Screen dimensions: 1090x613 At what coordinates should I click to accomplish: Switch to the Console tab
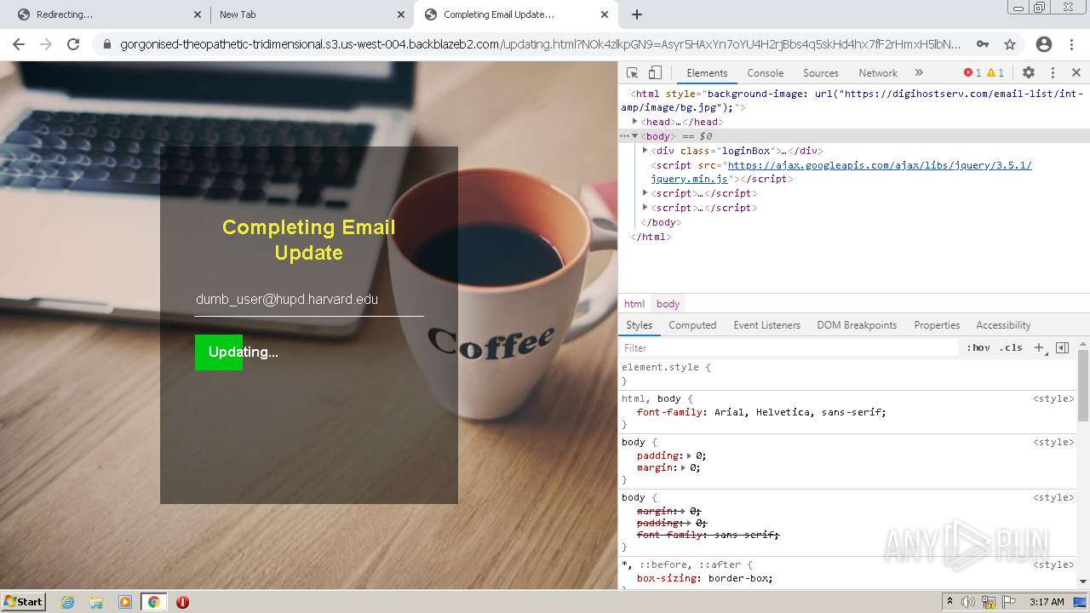765,73
